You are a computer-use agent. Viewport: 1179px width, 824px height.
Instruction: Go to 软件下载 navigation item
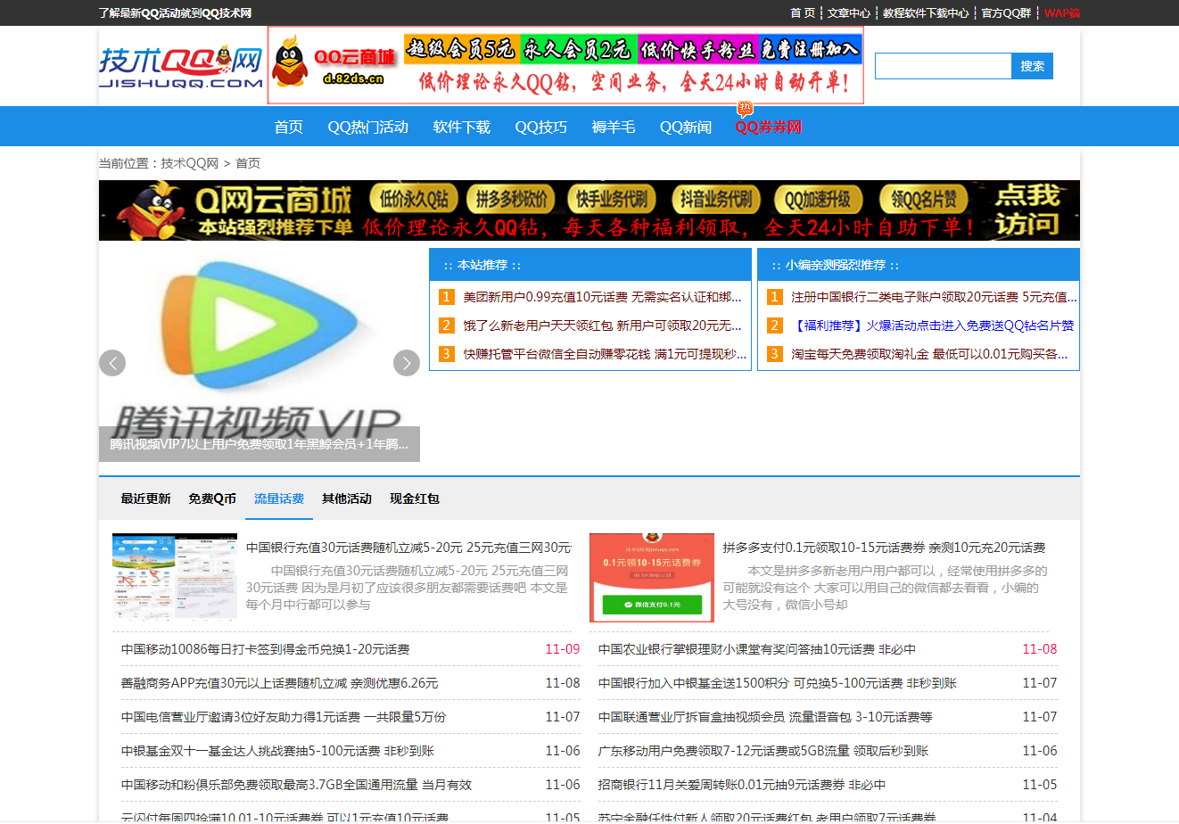(x=461, y=128)
